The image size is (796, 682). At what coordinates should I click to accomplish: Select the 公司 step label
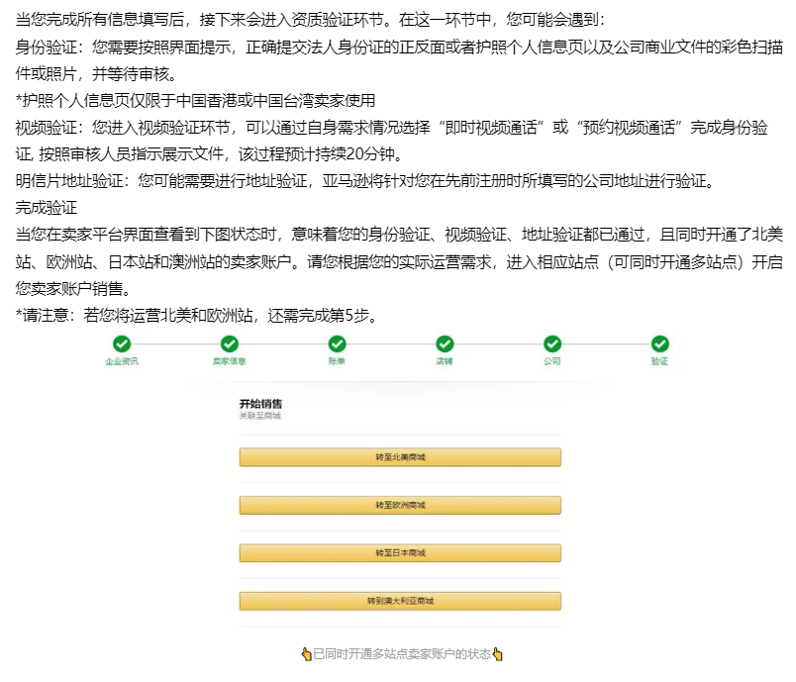[552, 361]
